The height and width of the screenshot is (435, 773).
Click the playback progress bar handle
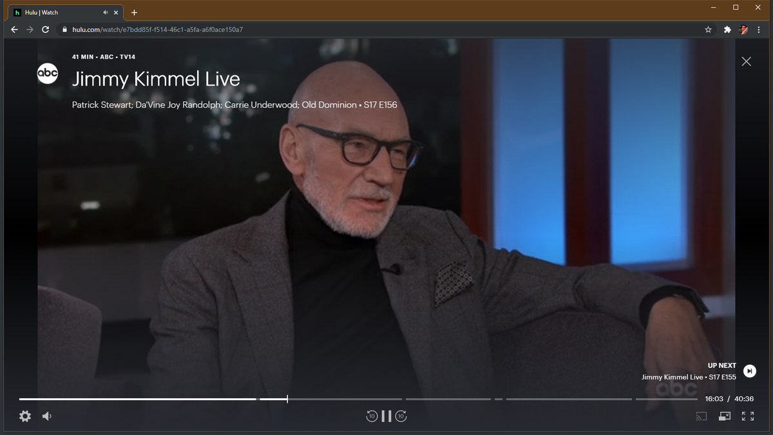point(287,399)
